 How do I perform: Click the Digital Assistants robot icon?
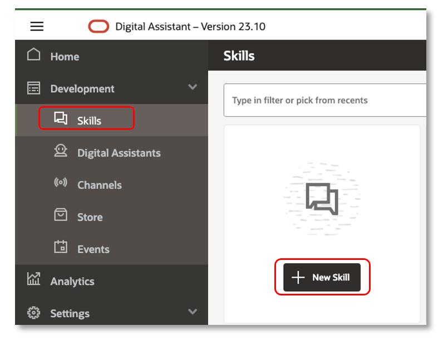(61, 151)
